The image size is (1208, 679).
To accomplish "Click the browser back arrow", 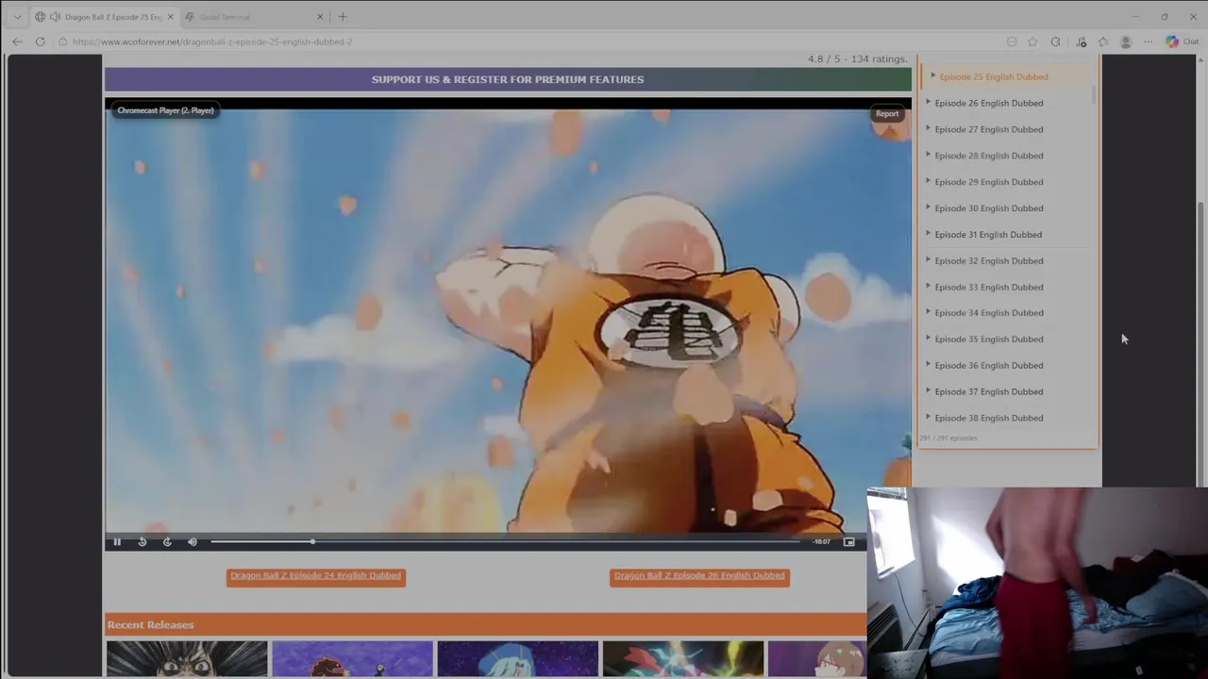I will (x=17, y=41).
